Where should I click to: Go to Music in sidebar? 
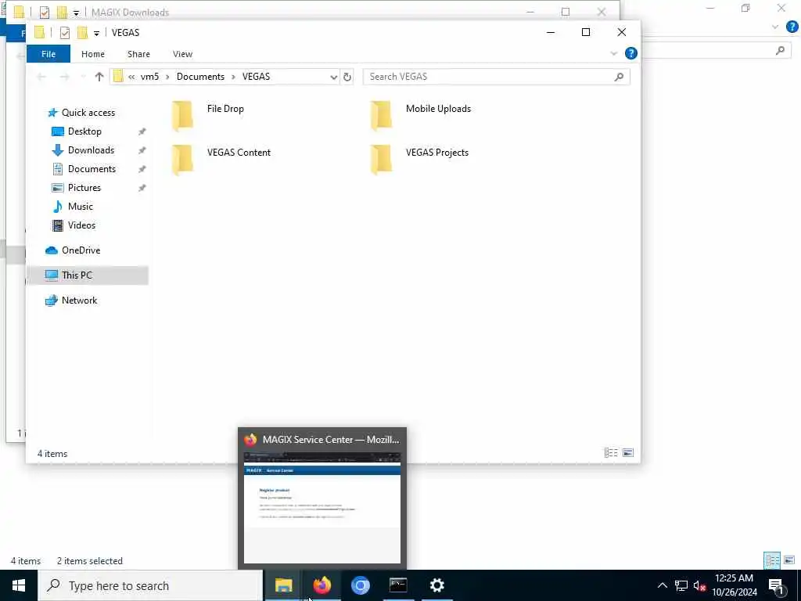(81, 207)
